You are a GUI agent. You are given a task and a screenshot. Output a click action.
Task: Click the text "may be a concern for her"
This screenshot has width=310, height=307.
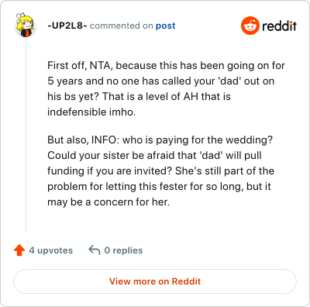108,202
